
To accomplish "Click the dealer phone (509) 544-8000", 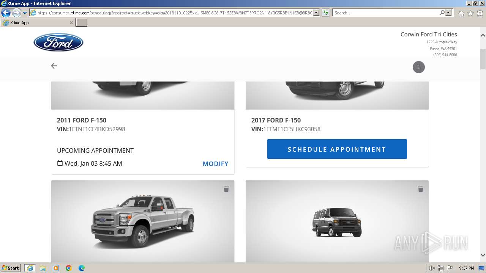I will pos(445,55).
